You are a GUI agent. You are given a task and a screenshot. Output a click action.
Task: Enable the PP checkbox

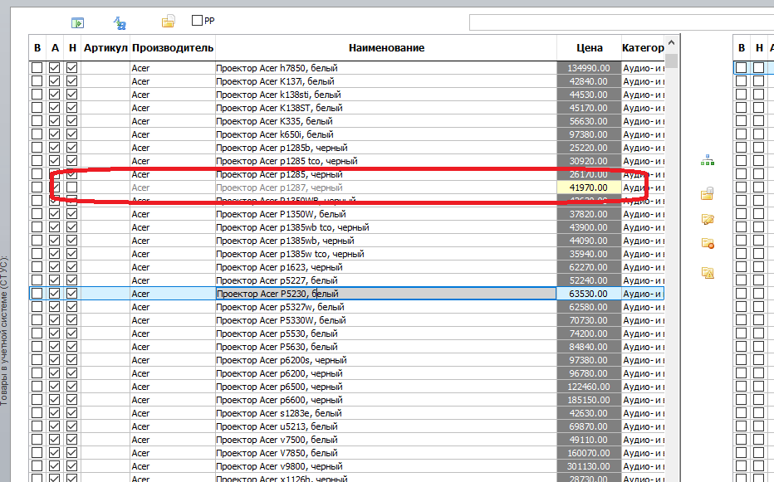pos(197,20)
